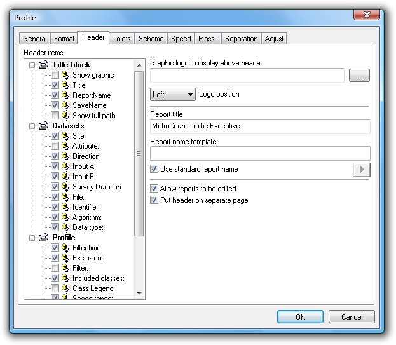Toggle the Class Legend: checkbox
The height and width of the screenshot is (345, 396).
[x=55, y=288]
